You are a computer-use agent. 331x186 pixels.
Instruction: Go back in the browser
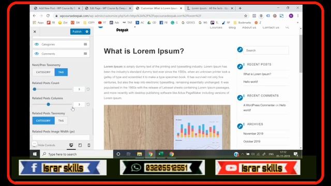click(x=35, y=16)
